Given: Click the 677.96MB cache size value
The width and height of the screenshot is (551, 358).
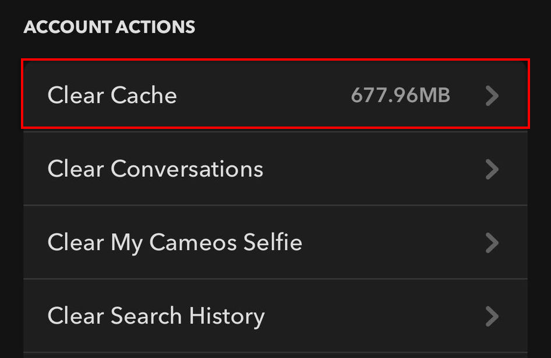Looking at the screenshot, I should pyautogui.click(x=400, y=95).
